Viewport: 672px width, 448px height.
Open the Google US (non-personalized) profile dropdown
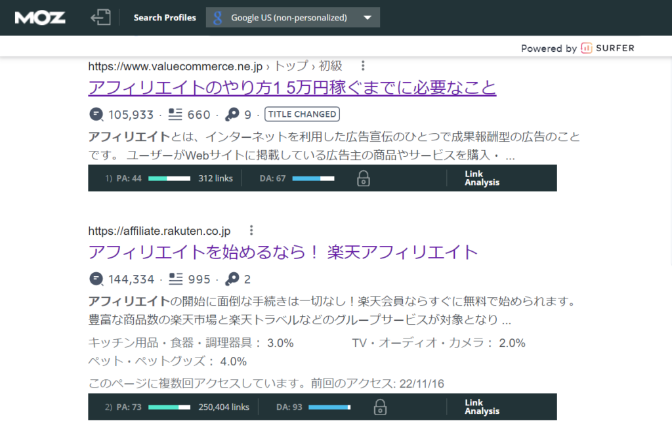pyautogui.click(x=293, y=18)
